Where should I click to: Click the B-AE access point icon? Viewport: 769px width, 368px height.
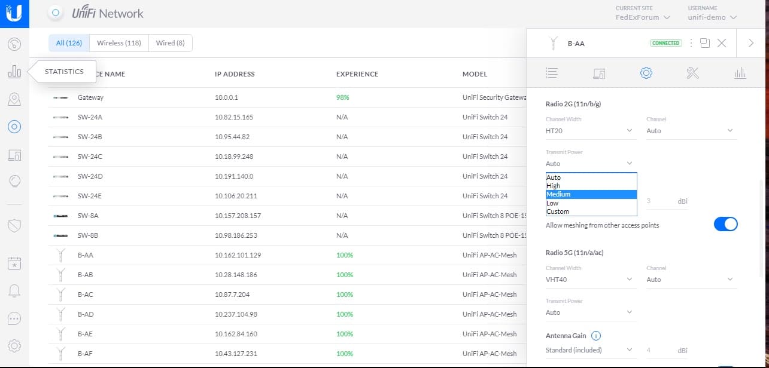tap(60, 334)
